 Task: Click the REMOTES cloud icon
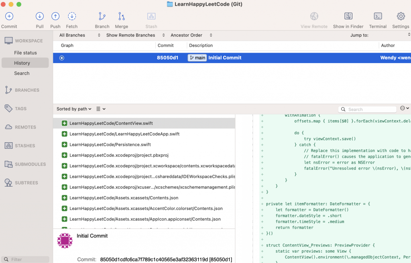click(8, 127)
